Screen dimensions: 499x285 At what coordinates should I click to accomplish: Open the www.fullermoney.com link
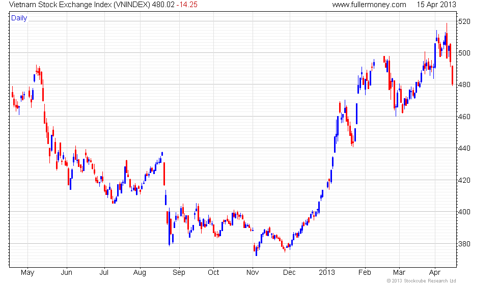pyautogui.click(x=369, y=5)
